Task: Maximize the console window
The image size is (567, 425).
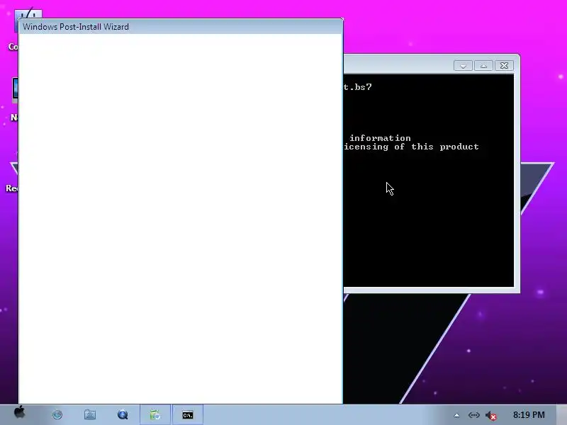Action: [x=483, y=65]
